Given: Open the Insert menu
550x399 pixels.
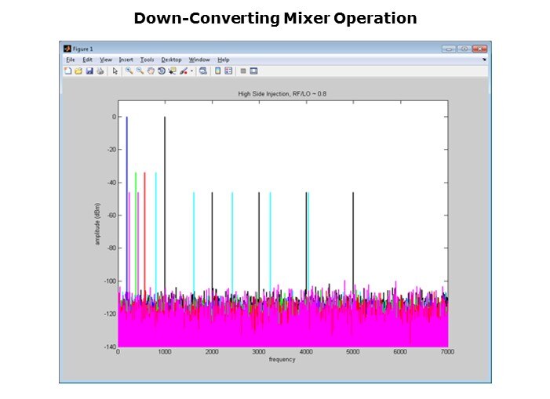Looking at the screenshot, I should (x=126, y=60).
